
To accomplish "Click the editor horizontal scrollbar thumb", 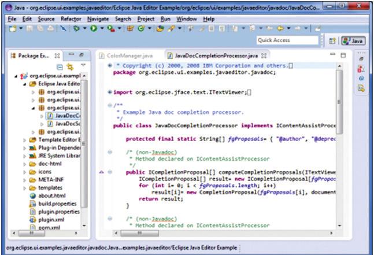I will tap(139, 233).
